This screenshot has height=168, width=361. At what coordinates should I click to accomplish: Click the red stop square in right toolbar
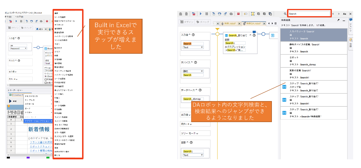point(238,13)
